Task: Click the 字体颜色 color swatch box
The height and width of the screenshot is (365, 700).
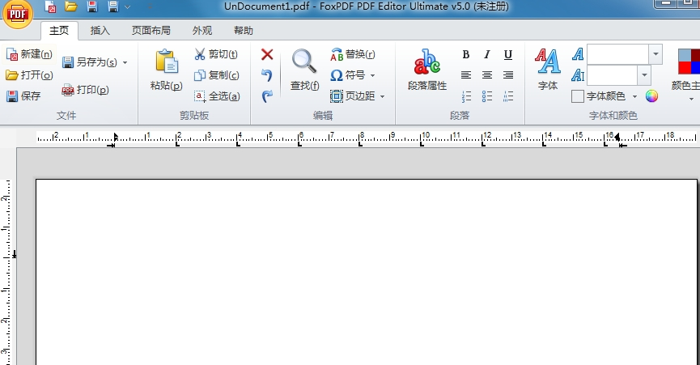Action: coord(577,96)
